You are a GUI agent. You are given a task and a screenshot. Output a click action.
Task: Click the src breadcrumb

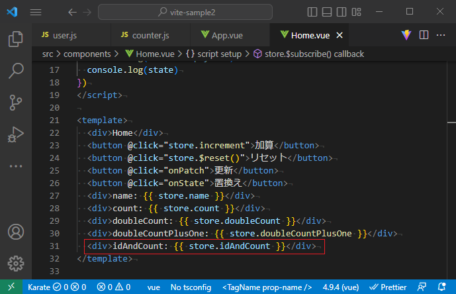click(x=48, y=54)
